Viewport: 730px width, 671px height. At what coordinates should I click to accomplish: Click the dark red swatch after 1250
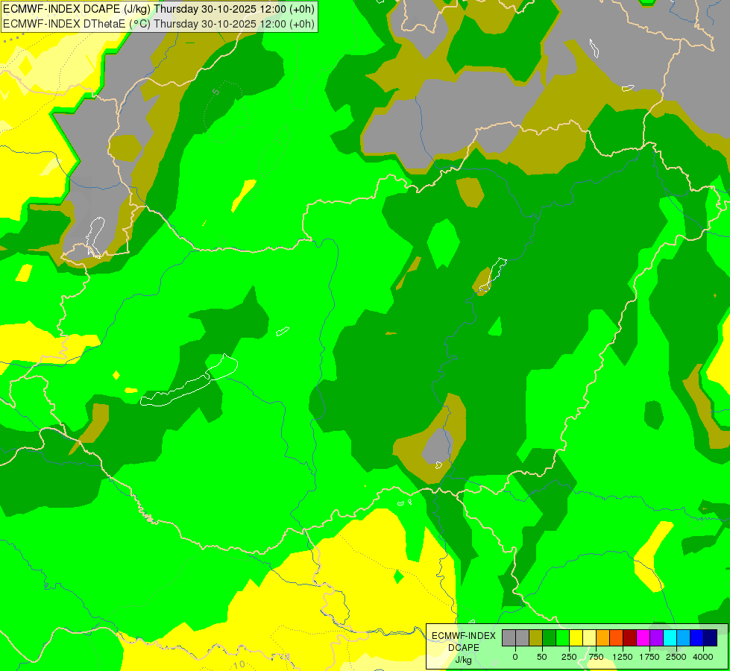click(x=630, y=638)
